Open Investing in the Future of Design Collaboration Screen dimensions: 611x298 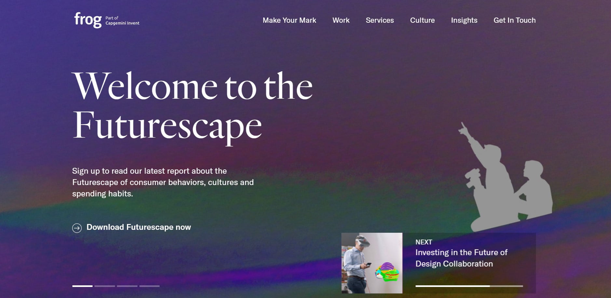point(461,258)
